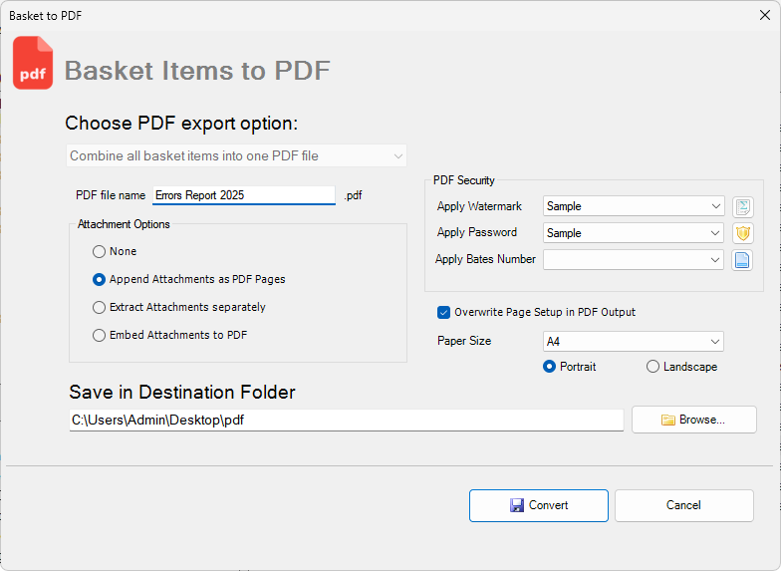Expand the Apply Bates Number dropdown

click(634, 259)
